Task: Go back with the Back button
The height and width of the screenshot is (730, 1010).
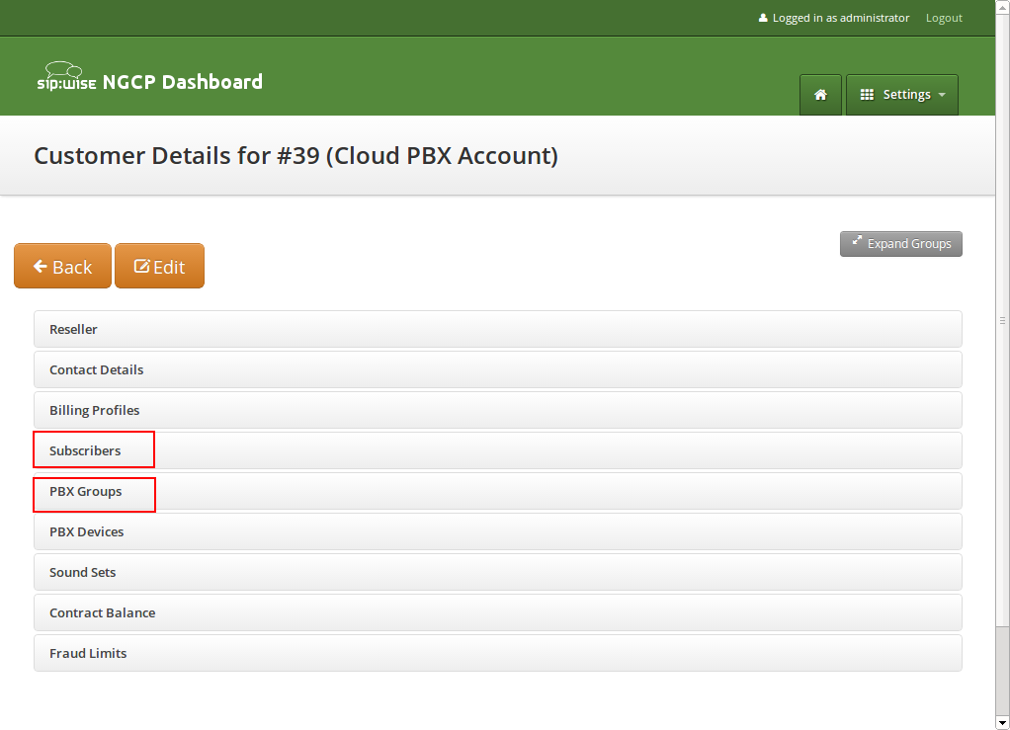Action: [62, 266]
